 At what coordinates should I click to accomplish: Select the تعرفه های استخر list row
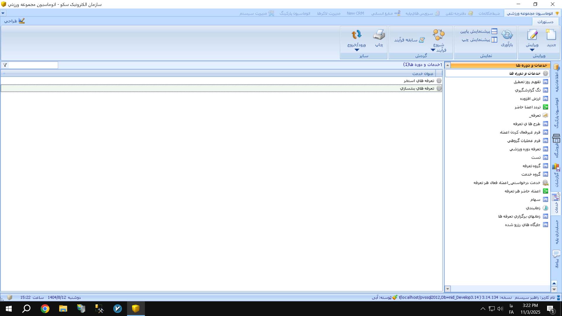(221, 81)
